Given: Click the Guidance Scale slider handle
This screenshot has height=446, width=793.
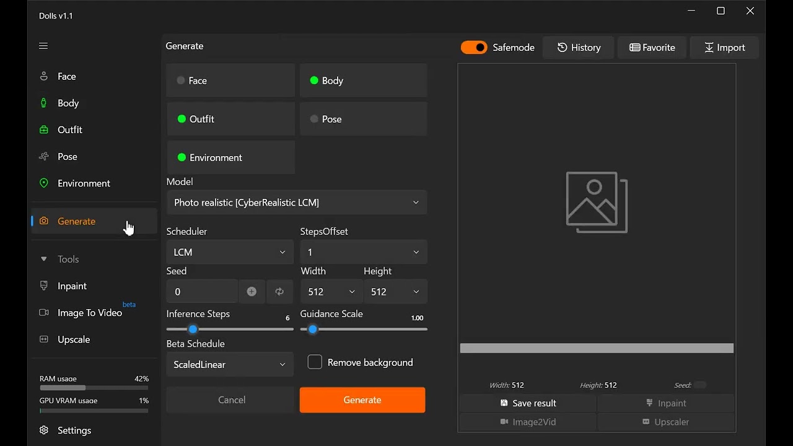Looking at the screenshot, I should click(313, 329).
